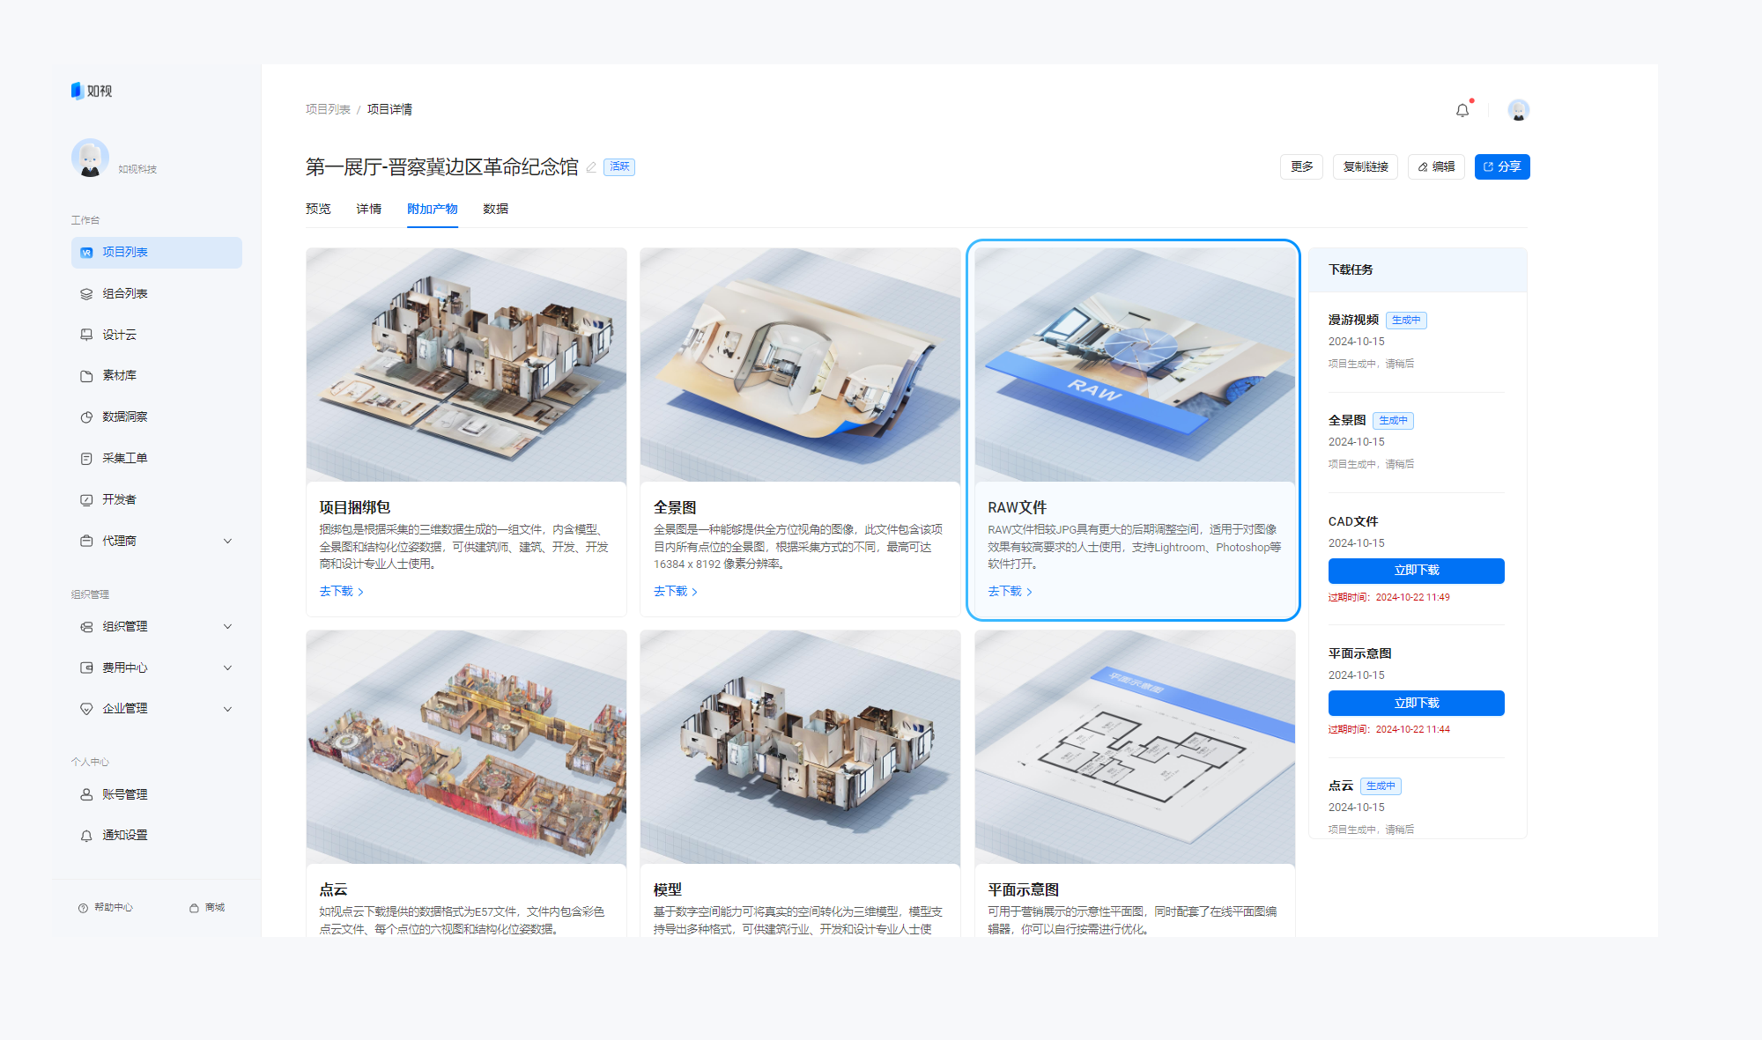Screen dimensions: 1762x1040
Task: Expand the 代理商 submenu chevron
Action: (x=227, y=541)
